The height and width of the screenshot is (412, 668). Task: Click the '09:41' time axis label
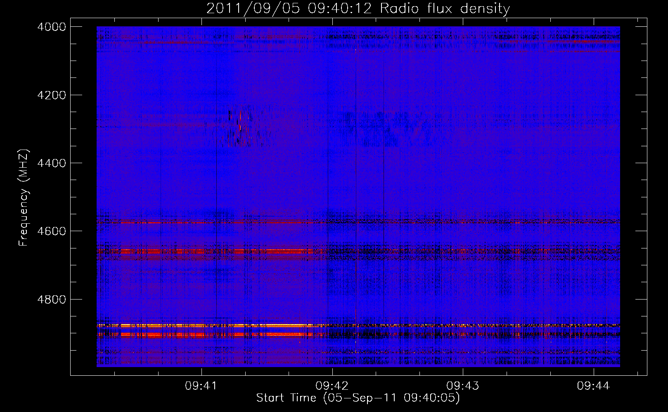(201, 386)
